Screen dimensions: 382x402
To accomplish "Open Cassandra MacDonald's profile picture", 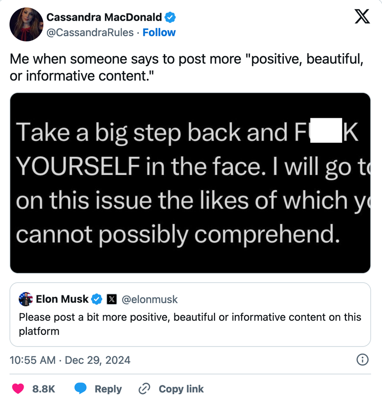I will coord(26,24).
